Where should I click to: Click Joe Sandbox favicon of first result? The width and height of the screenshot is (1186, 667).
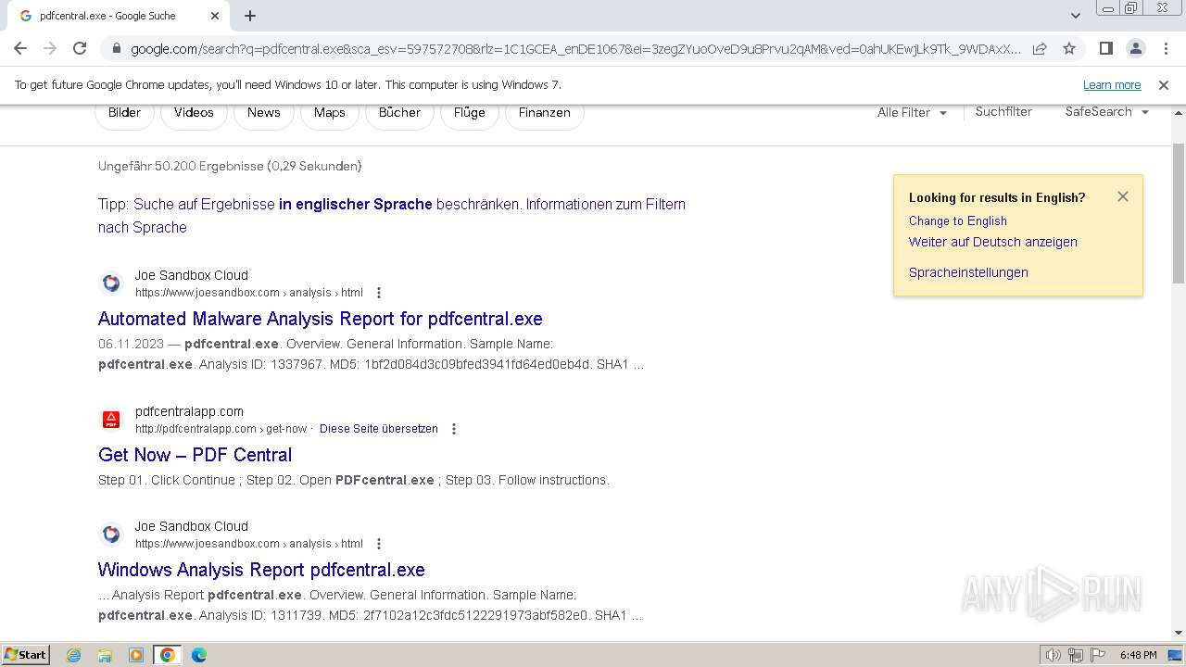111,283
